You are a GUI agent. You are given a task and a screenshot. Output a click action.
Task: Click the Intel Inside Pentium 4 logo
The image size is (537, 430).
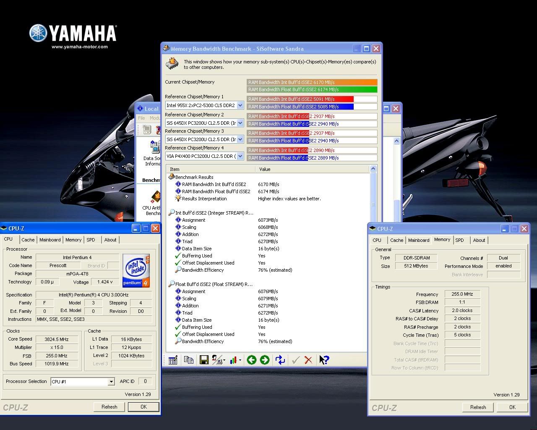pos(136,270)
